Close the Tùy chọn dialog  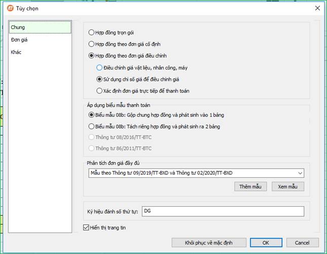tap(317, 8)
